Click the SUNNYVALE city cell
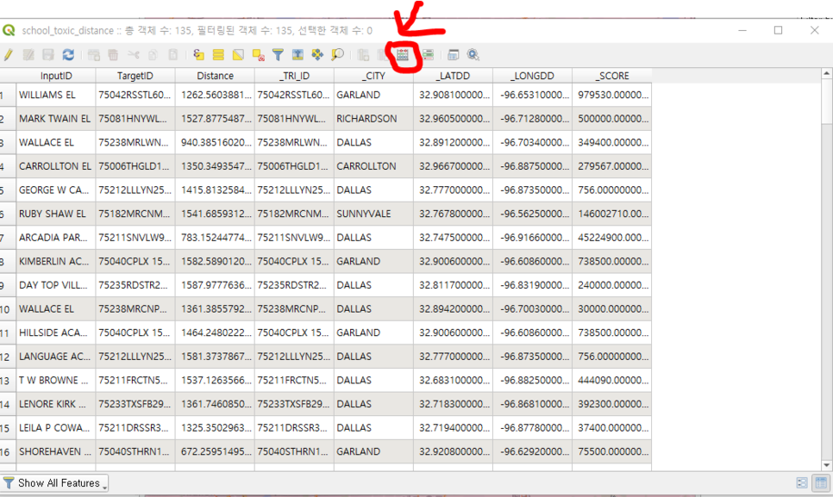This screenshot has height=497, width=833. pos(373,214)
